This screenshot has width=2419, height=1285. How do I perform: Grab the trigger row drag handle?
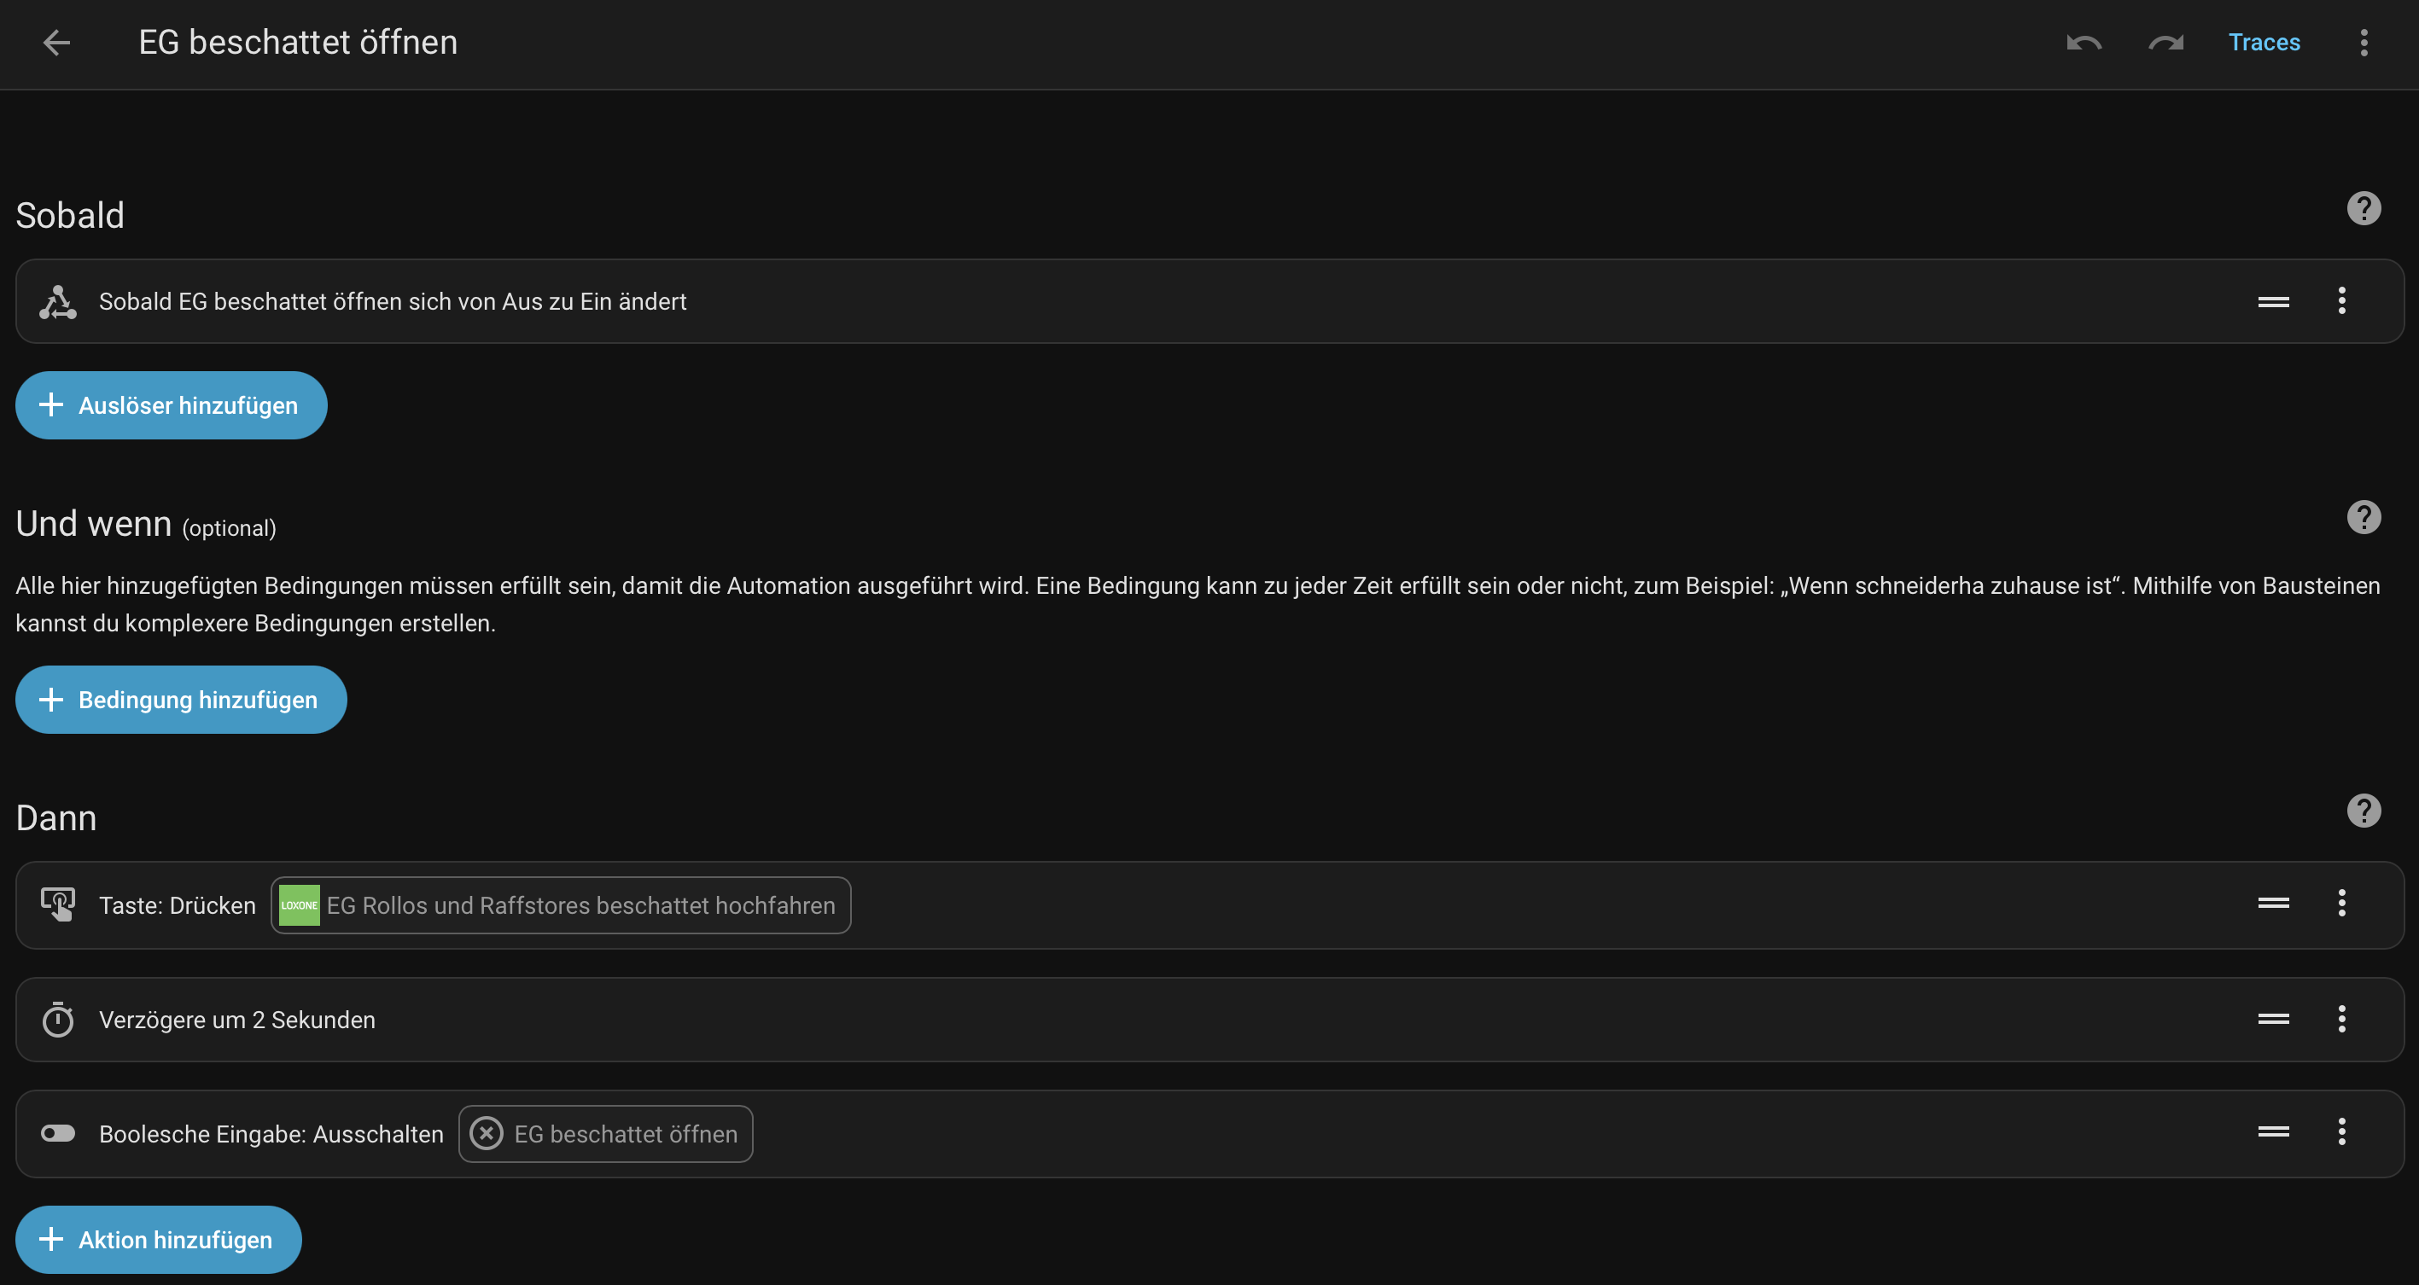[2272, 301]
